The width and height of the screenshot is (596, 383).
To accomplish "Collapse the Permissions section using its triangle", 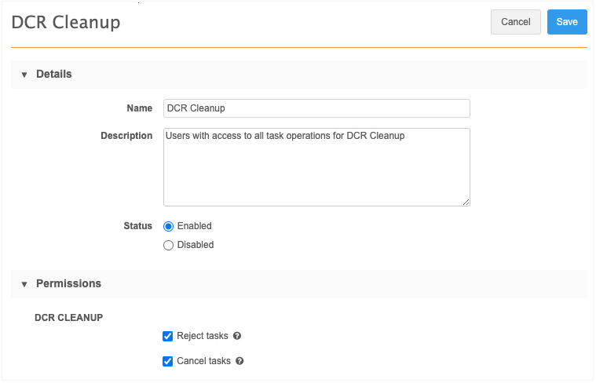I will tap(24, 284).
